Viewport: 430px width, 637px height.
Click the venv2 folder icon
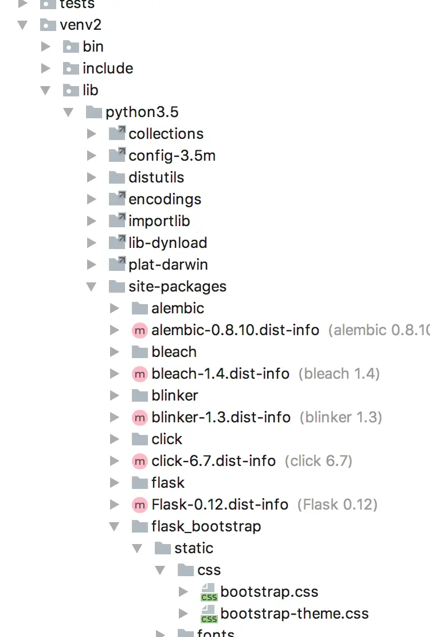click(48, 25)
